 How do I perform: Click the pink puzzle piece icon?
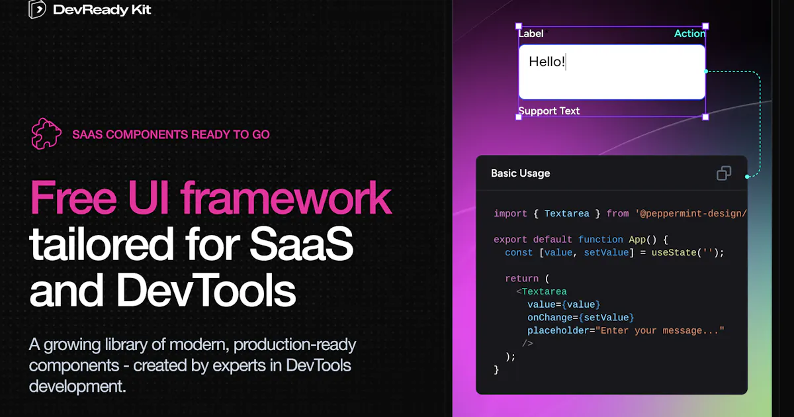46,134
